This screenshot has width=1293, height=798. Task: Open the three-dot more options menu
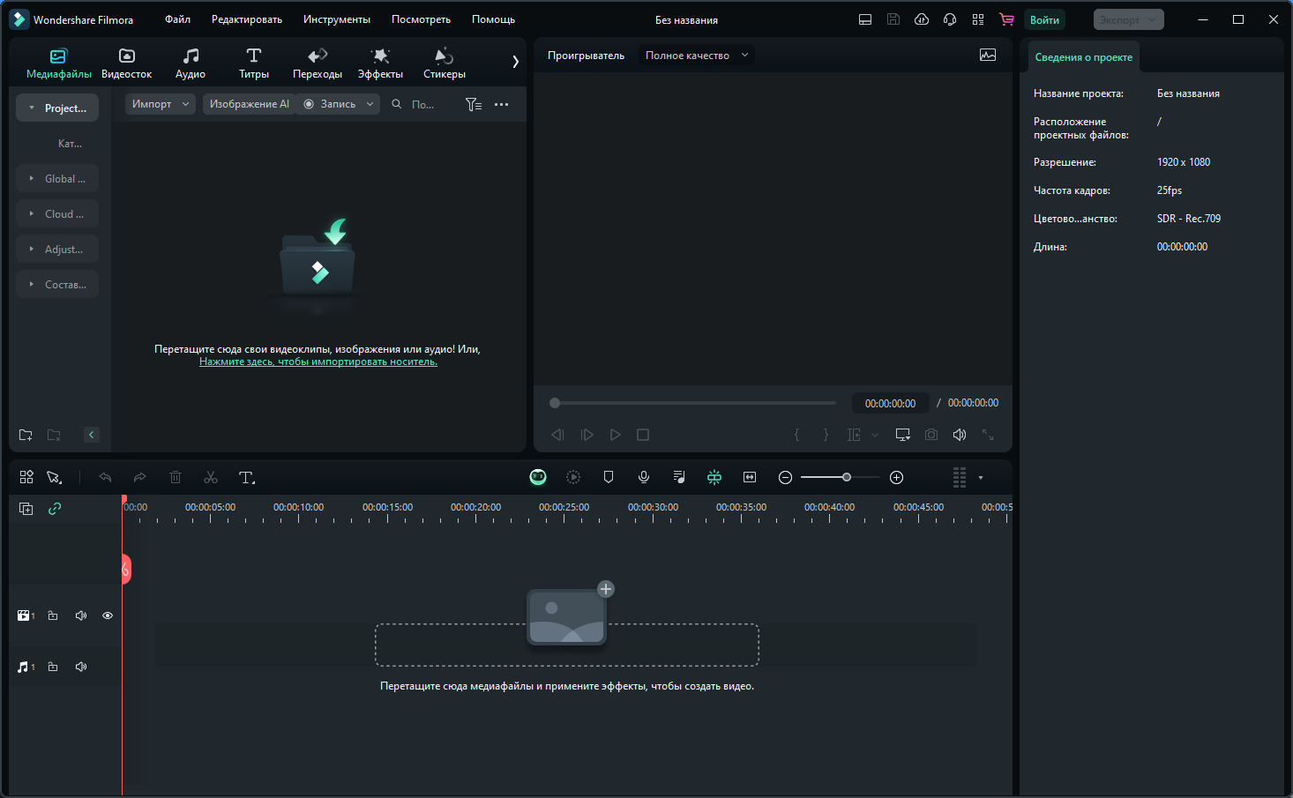501,104
